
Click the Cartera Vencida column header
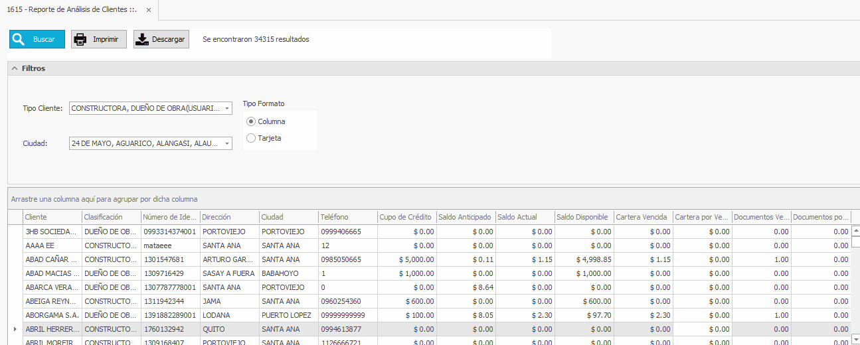coord(642,217)
